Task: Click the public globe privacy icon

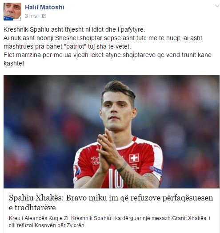Action: click(x=44, y=16)
